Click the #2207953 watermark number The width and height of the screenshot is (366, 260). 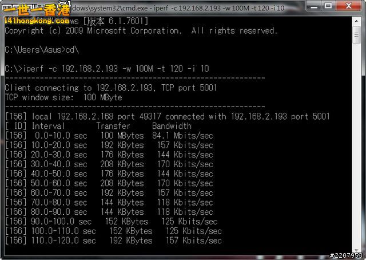pos(346,255)
